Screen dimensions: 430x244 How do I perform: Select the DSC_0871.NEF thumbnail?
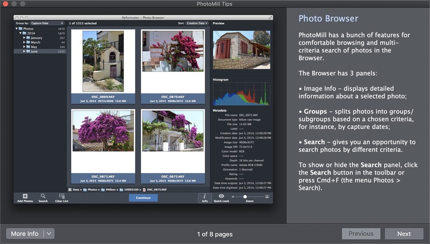pos(103,131)
